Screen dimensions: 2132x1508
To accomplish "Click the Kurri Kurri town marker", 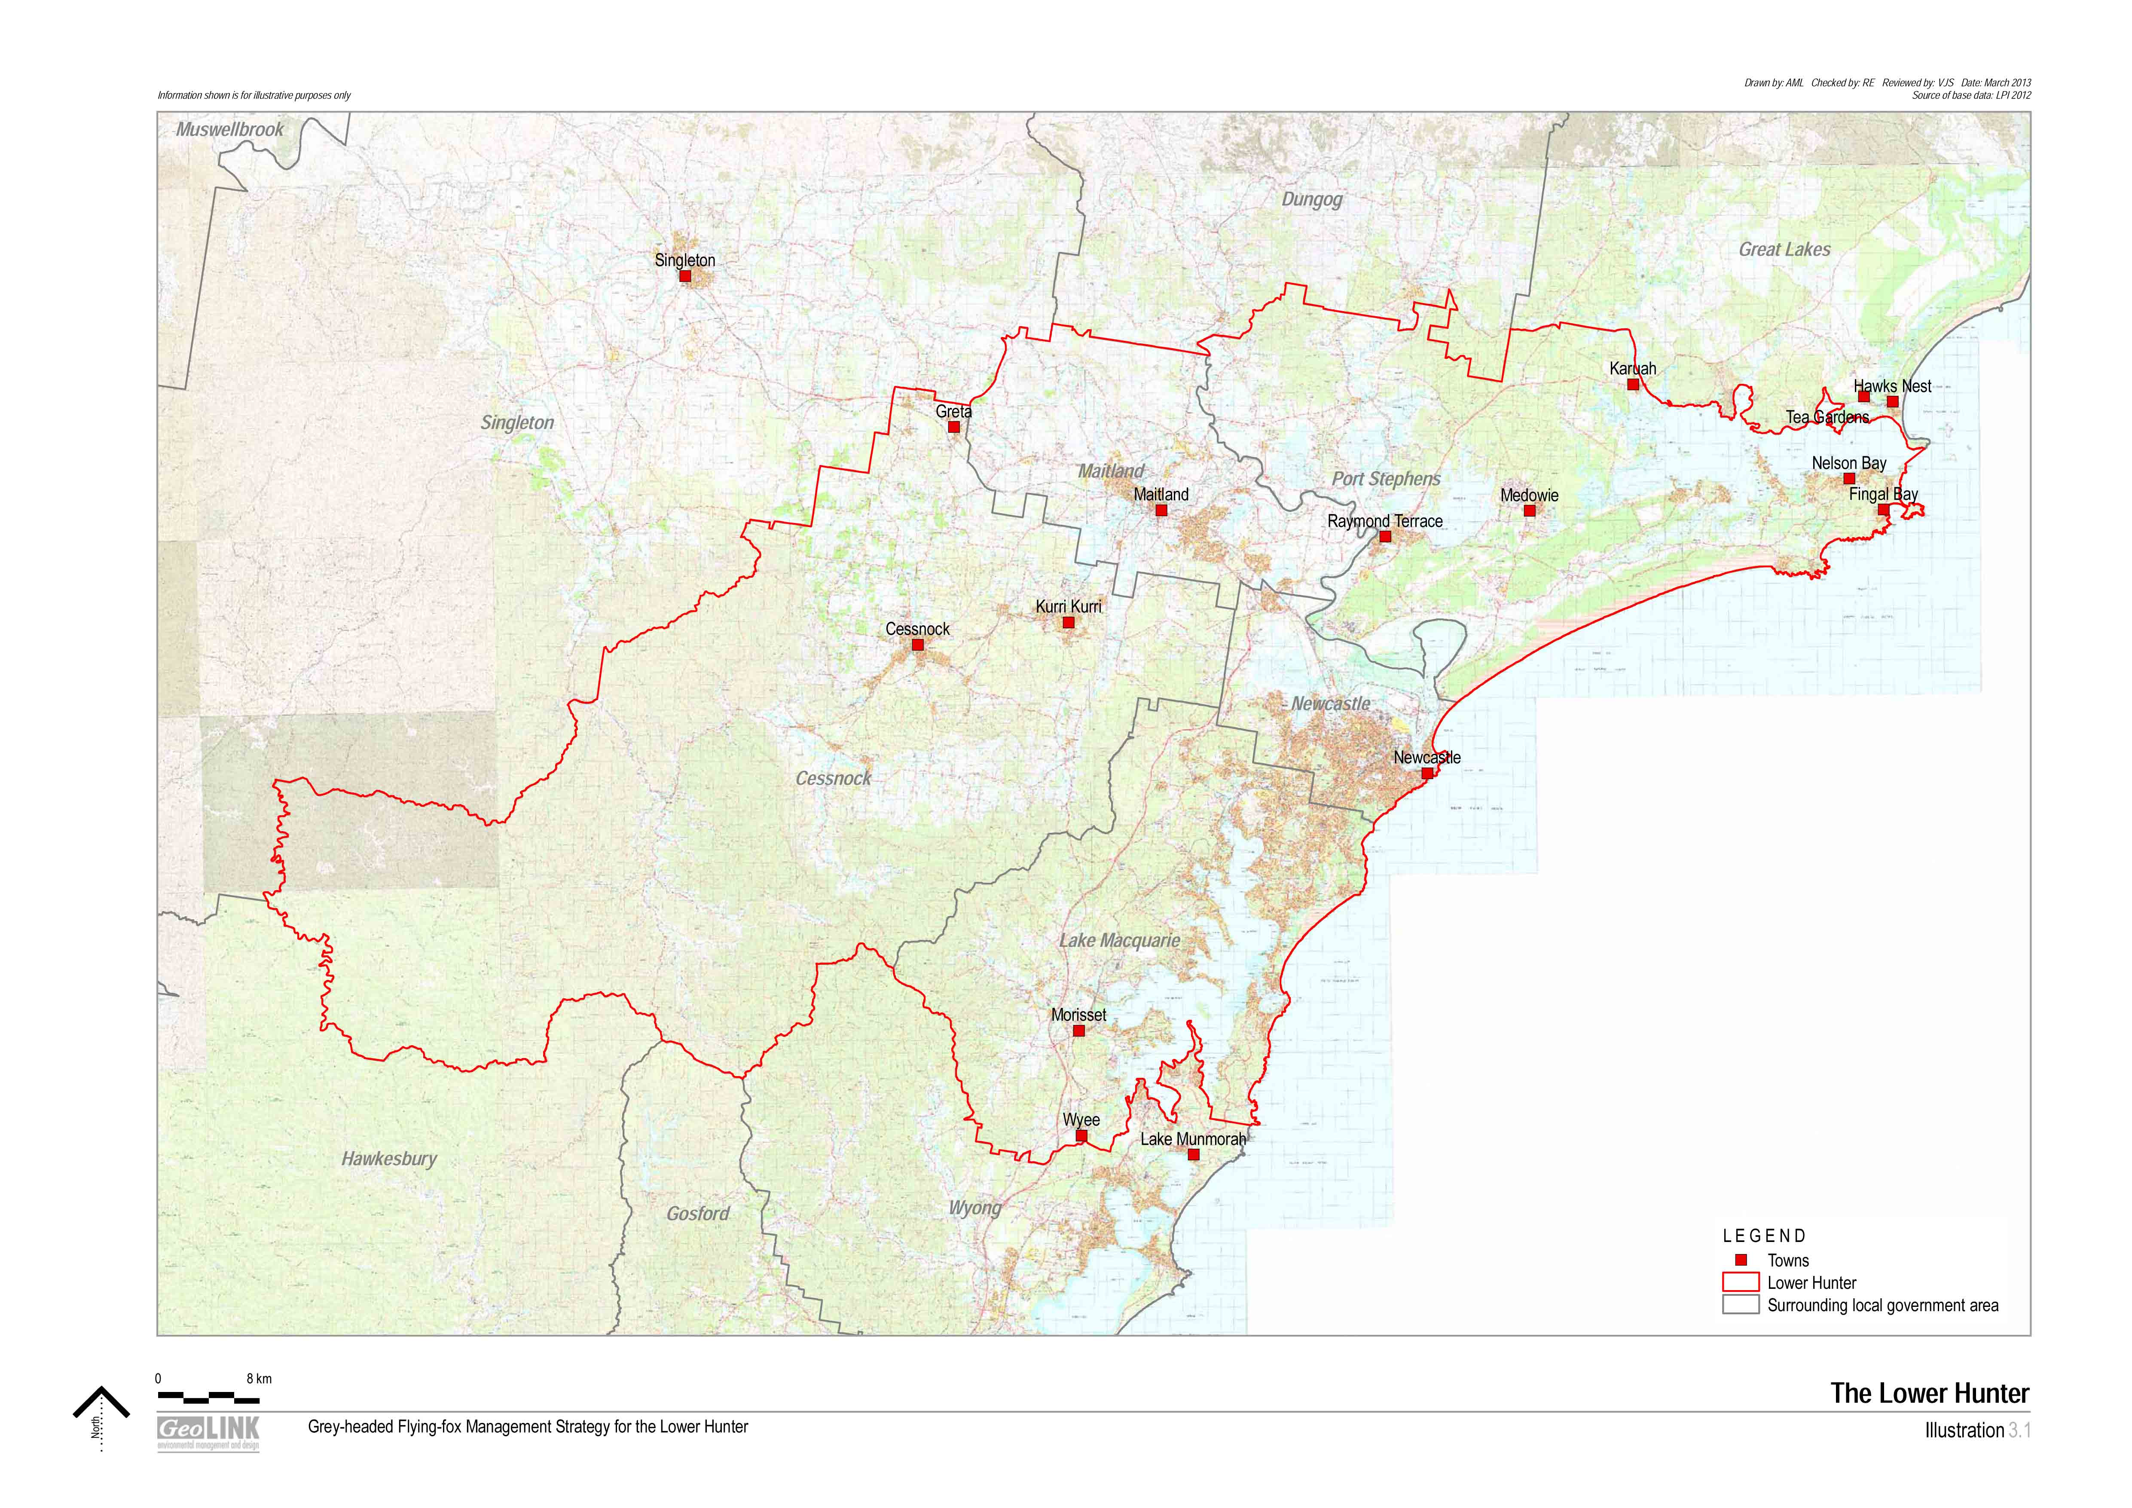I will tap(1068, 622).
